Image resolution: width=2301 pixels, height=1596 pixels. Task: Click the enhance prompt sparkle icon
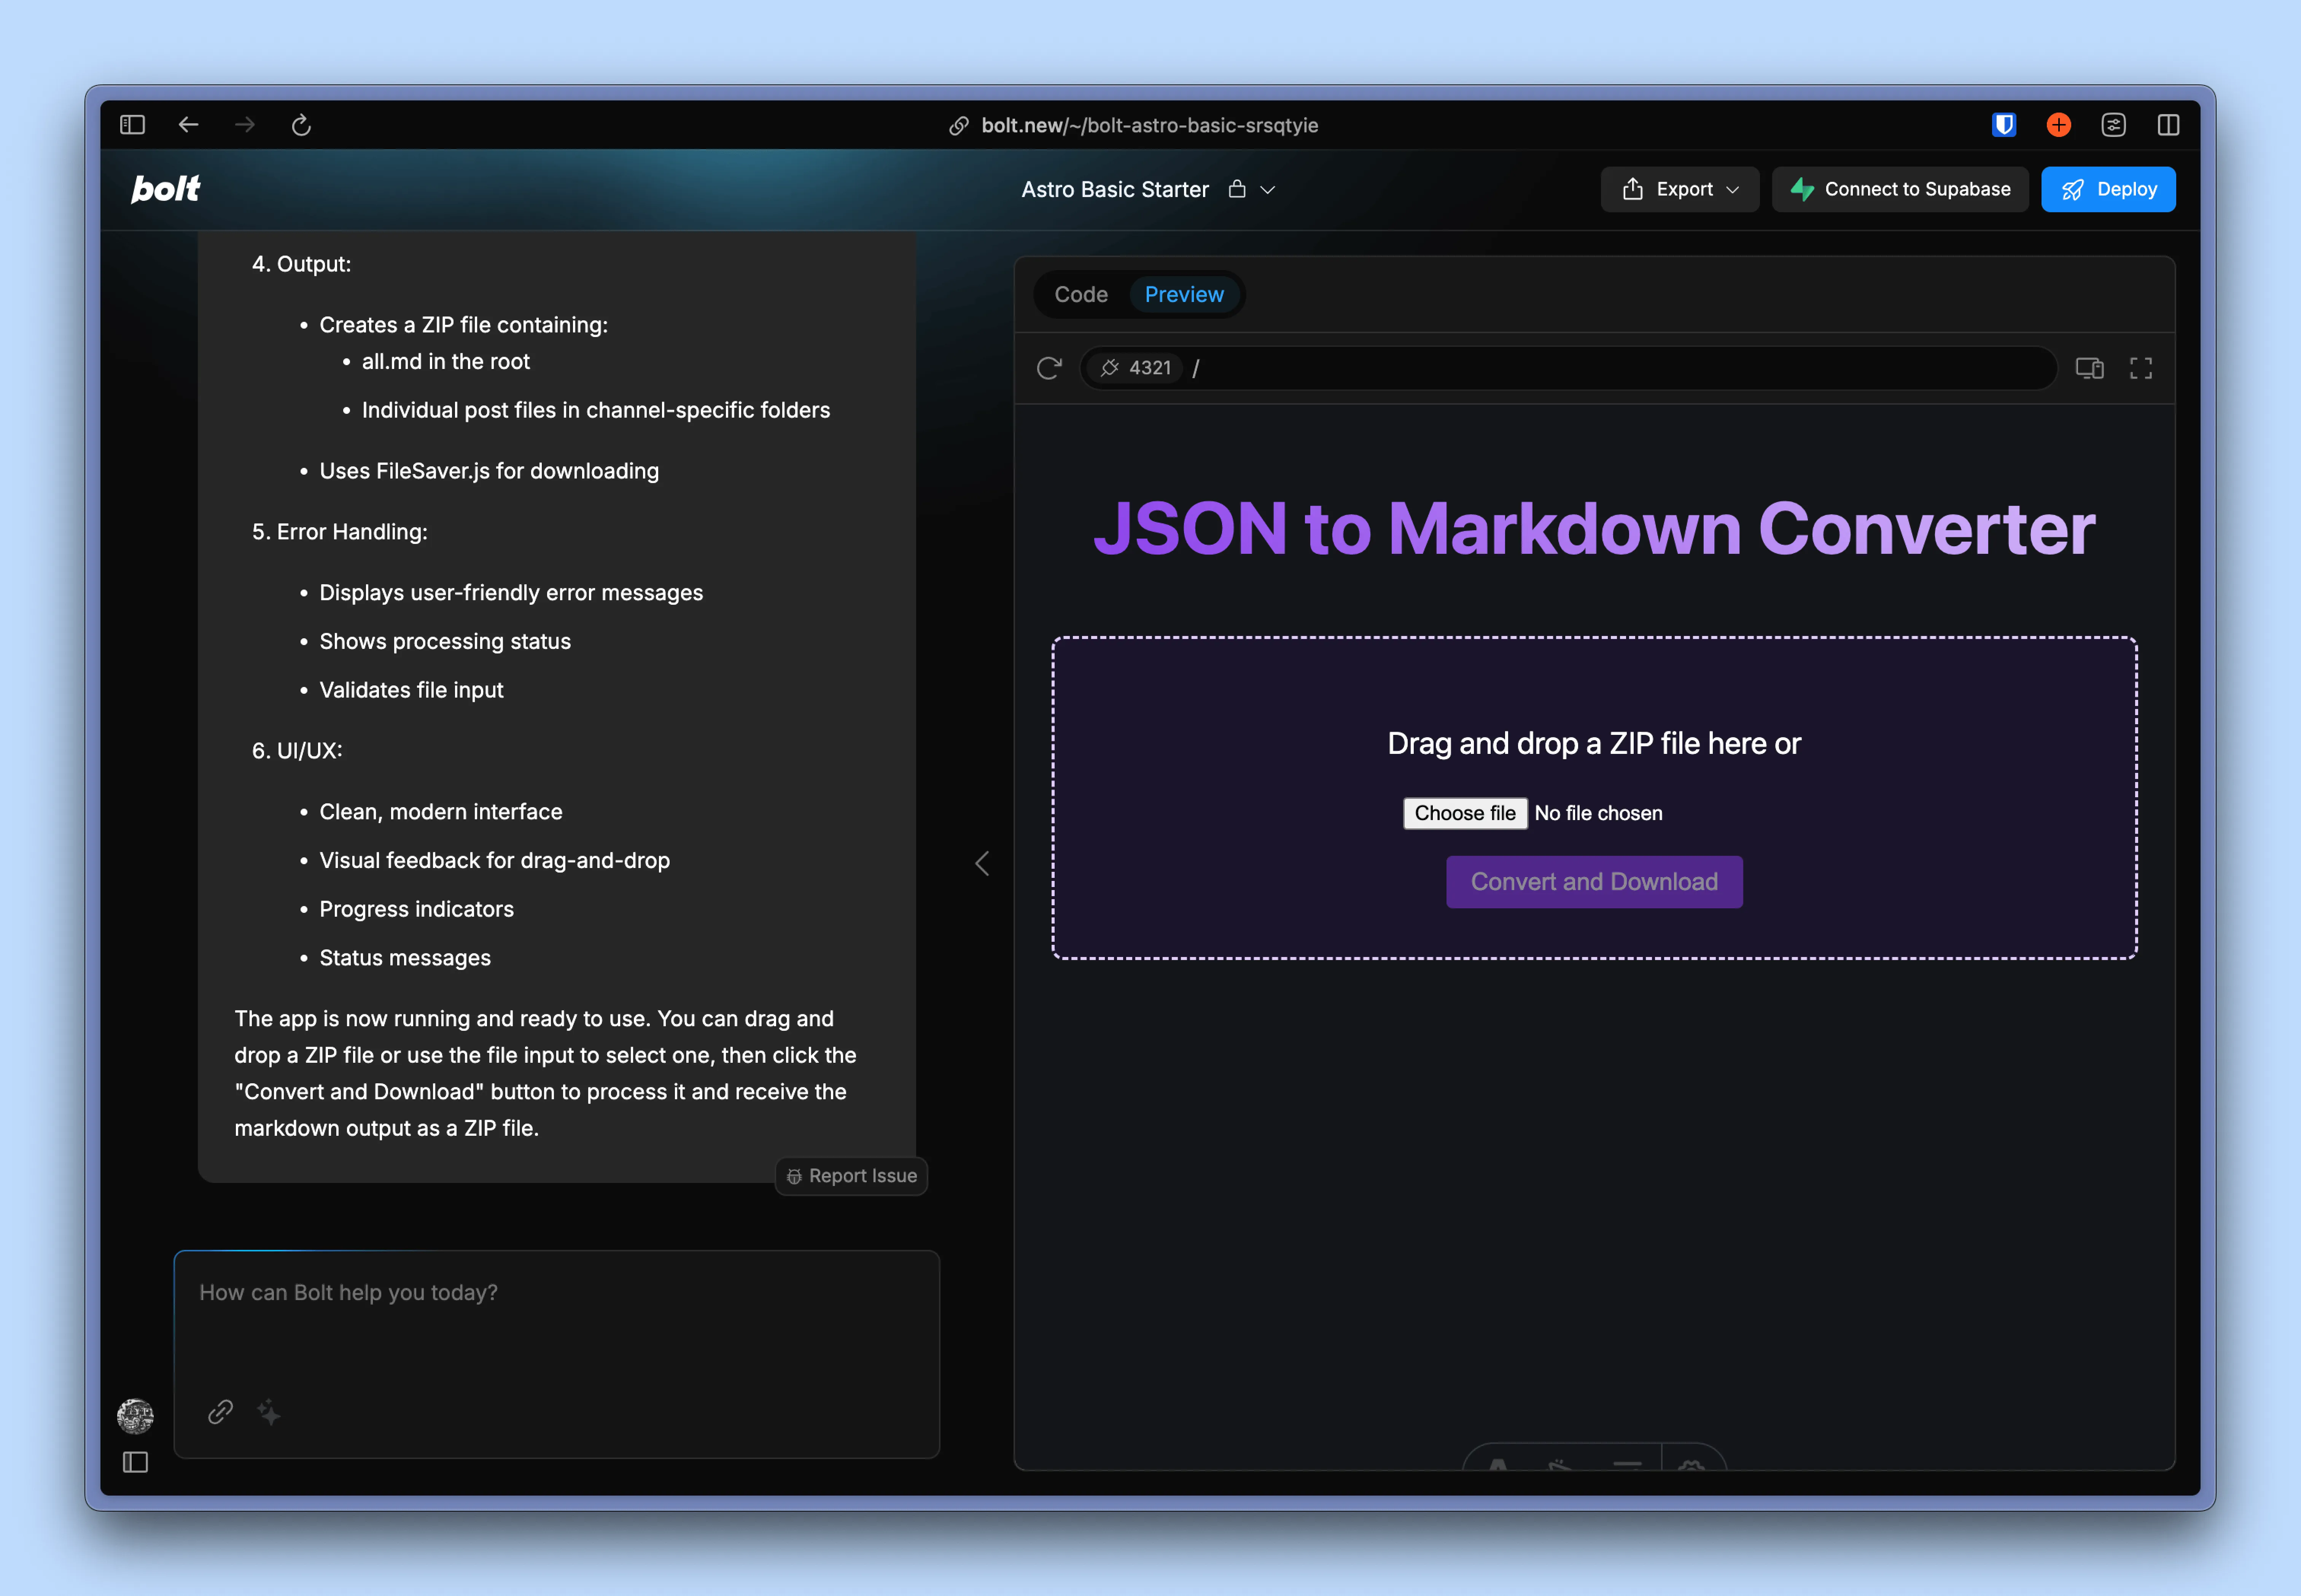coord(269,1412)
